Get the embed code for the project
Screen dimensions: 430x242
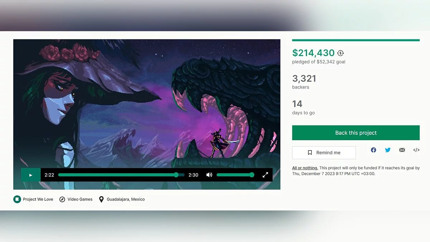point(416,150)
